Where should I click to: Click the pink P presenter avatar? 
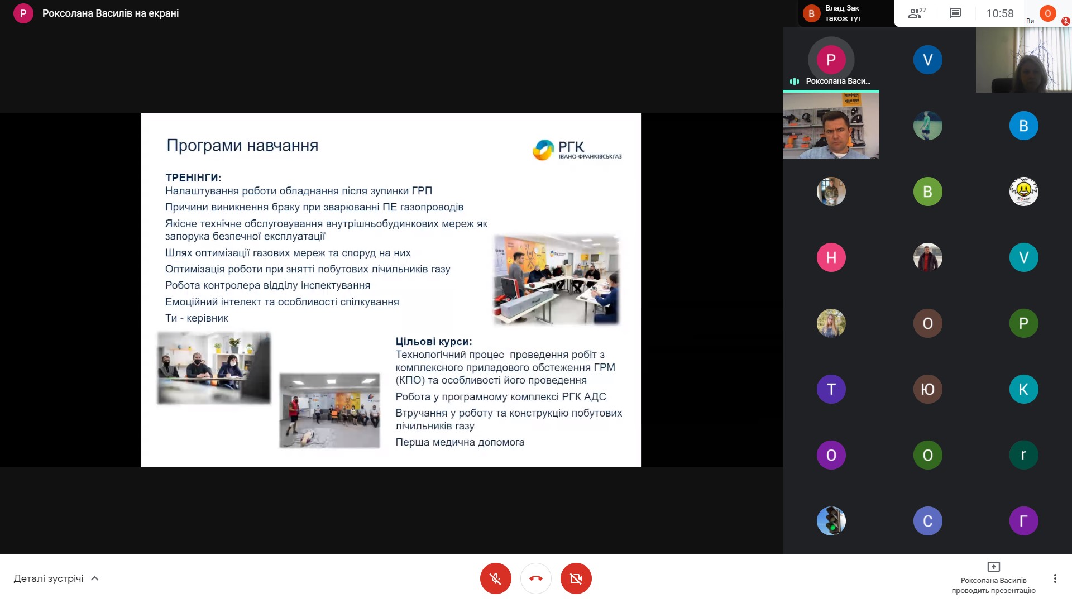click(831, 60)
